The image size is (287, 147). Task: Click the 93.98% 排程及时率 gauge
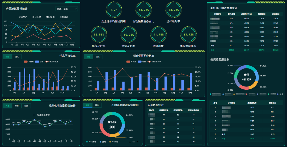click(x=99, y=35)
